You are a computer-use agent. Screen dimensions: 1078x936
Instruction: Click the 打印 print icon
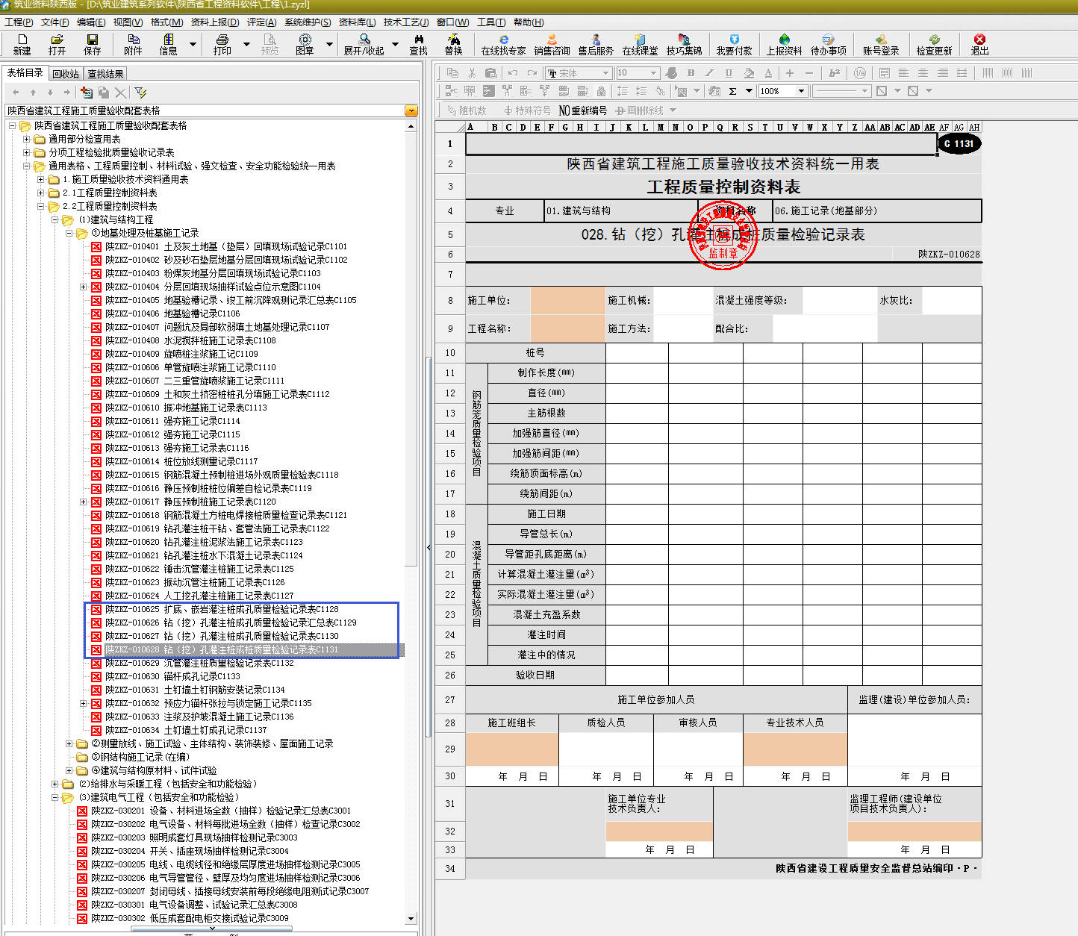click(x=222, y=44)
